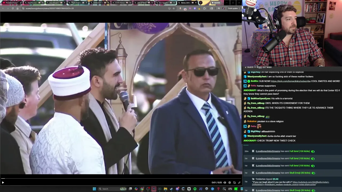The image size is (342, 192).
Task: Open Steam from the taskbar
Action: pyautogui.click(x=171, y=189)
